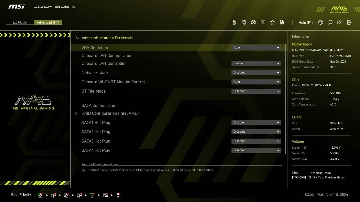Click the date and time at bottom right

tap(327, 194)
